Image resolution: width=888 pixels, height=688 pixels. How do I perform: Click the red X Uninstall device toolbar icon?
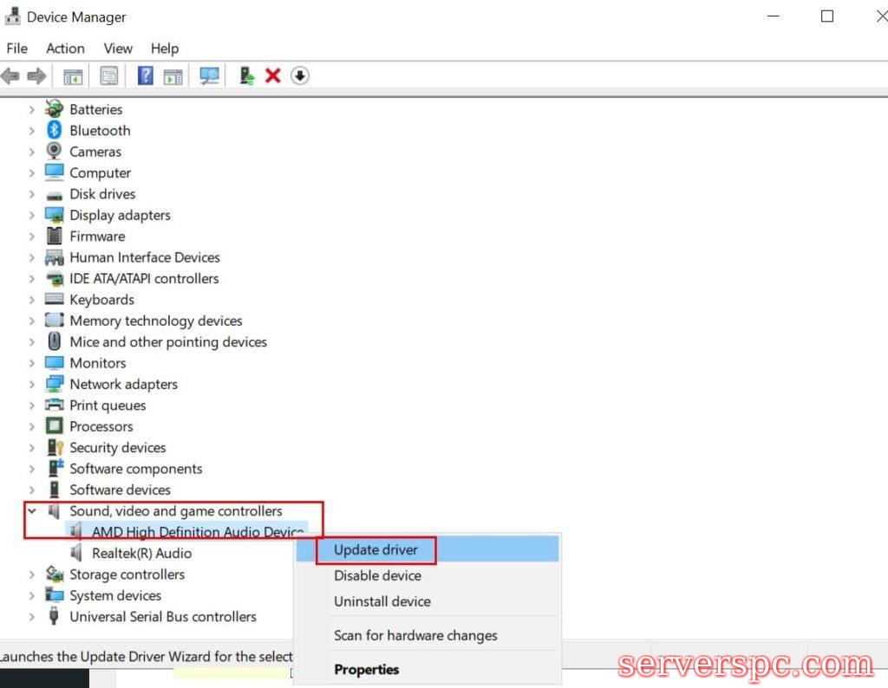(x=272, y=76)
